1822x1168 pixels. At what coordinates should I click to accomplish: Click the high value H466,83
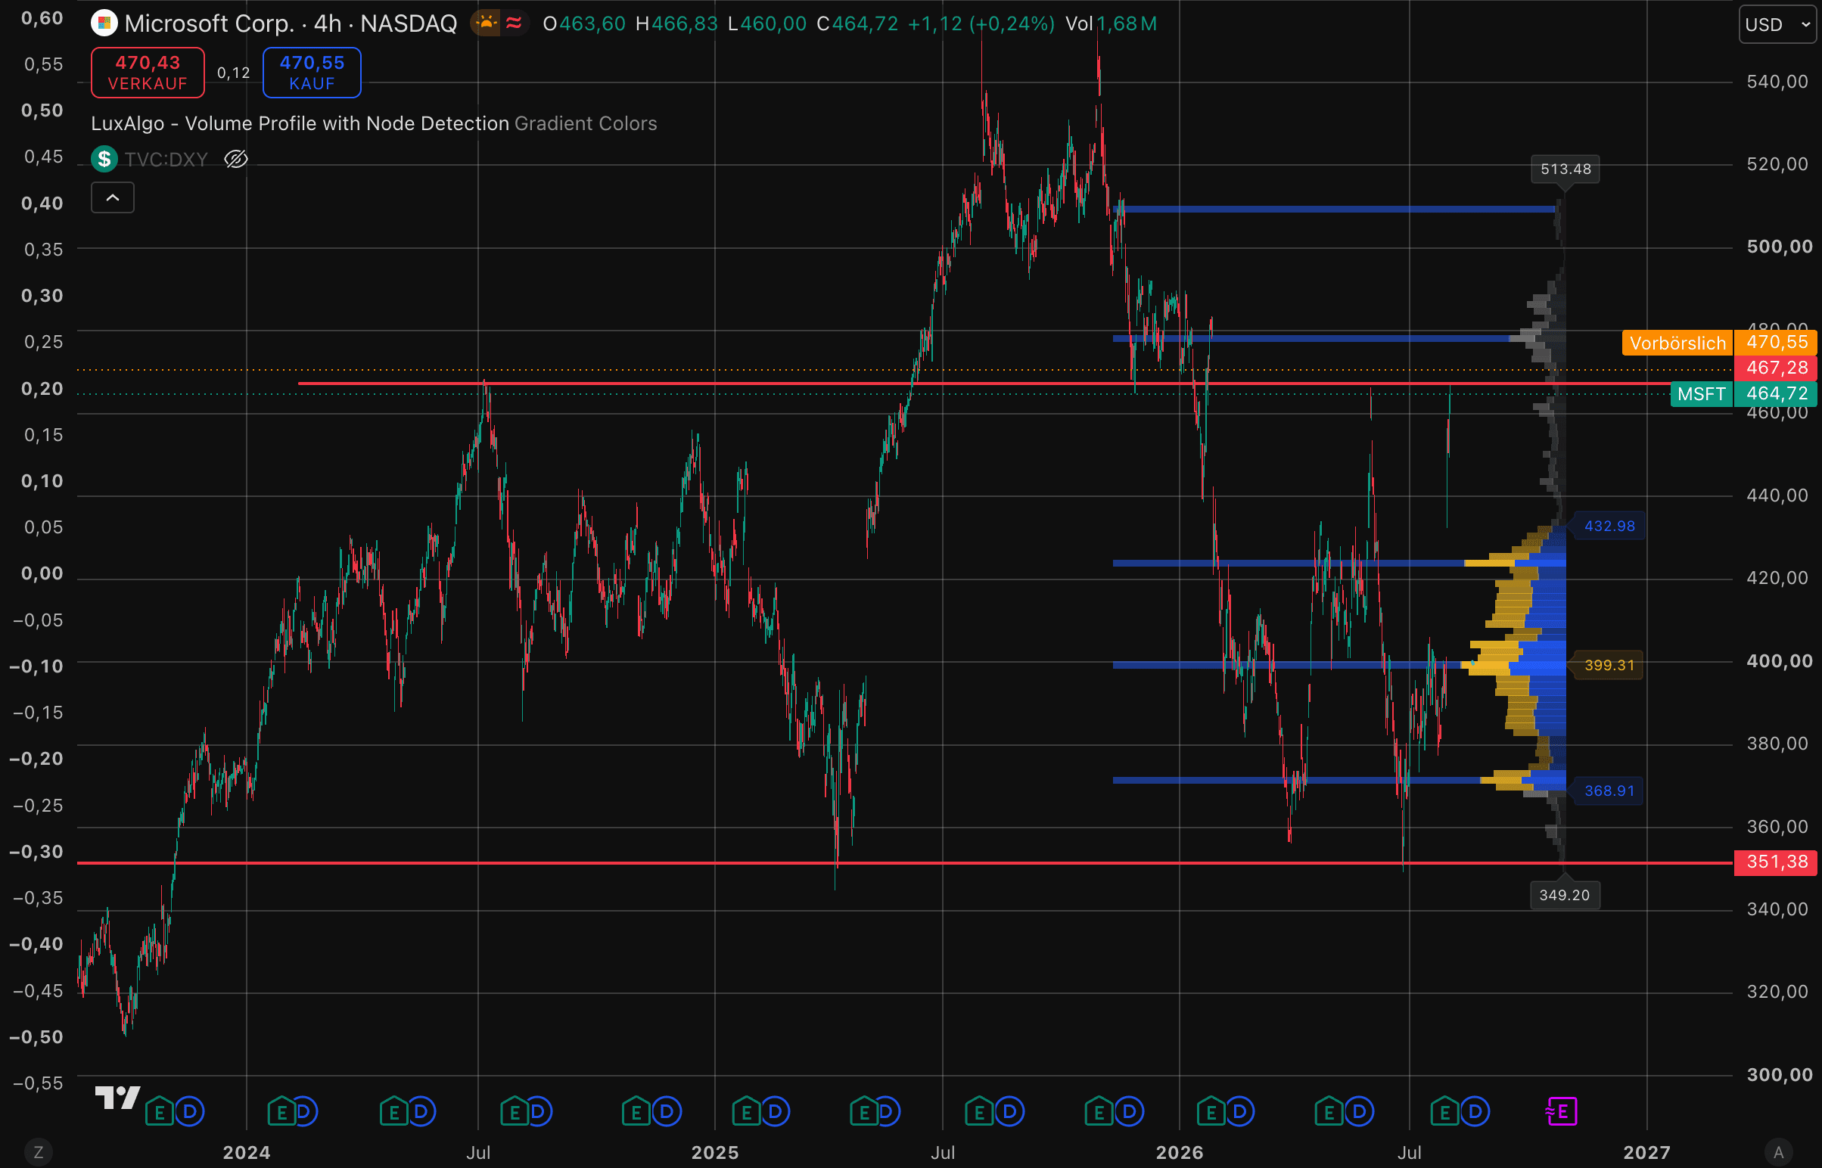pos(676,23)
